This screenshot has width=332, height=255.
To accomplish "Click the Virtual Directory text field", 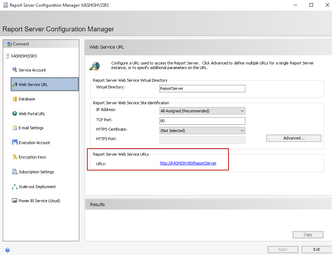I will tap(202, 88).
